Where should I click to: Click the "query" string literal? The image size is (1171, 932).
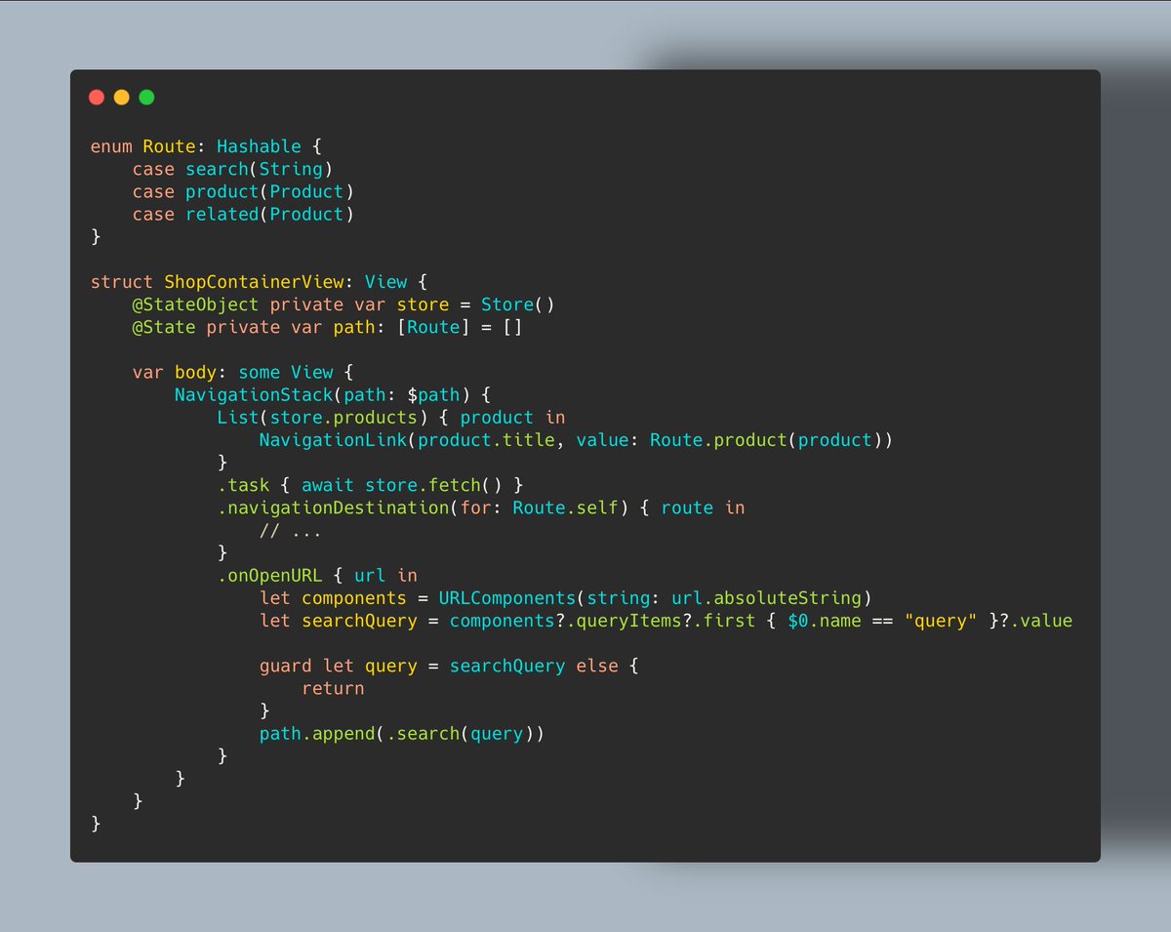point(941,620)
